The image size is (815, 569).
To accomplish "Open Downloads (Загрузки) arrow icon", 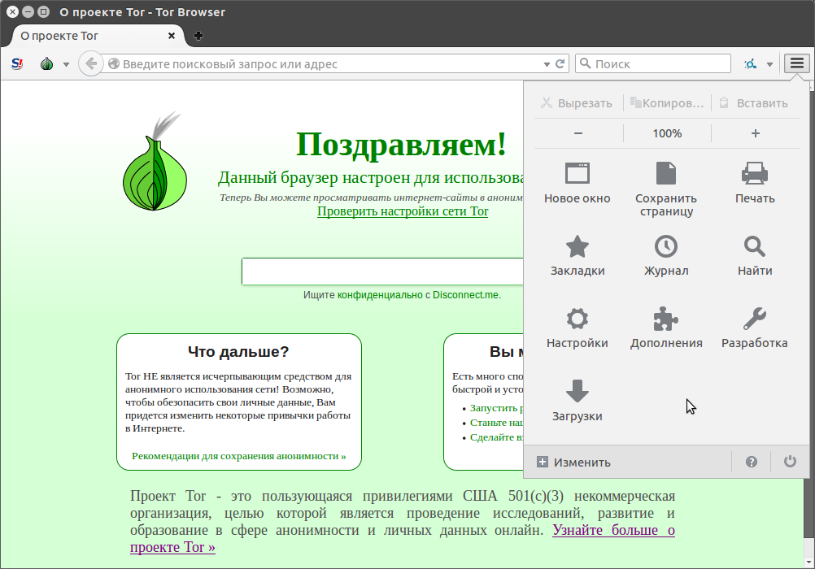I will pos(577,391).
